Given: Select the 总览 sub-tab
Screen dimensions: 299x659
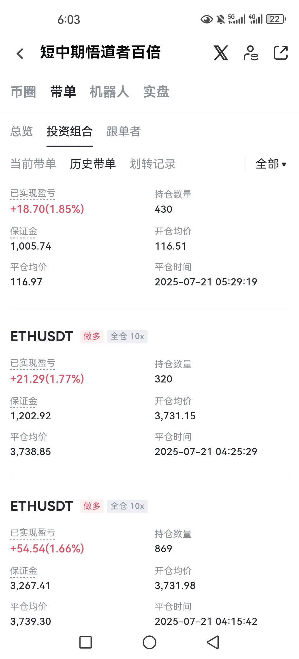Looking at the screenshot, I should [22, 131].
